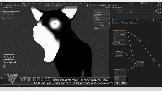Select material preview shading

coord(104,5)
